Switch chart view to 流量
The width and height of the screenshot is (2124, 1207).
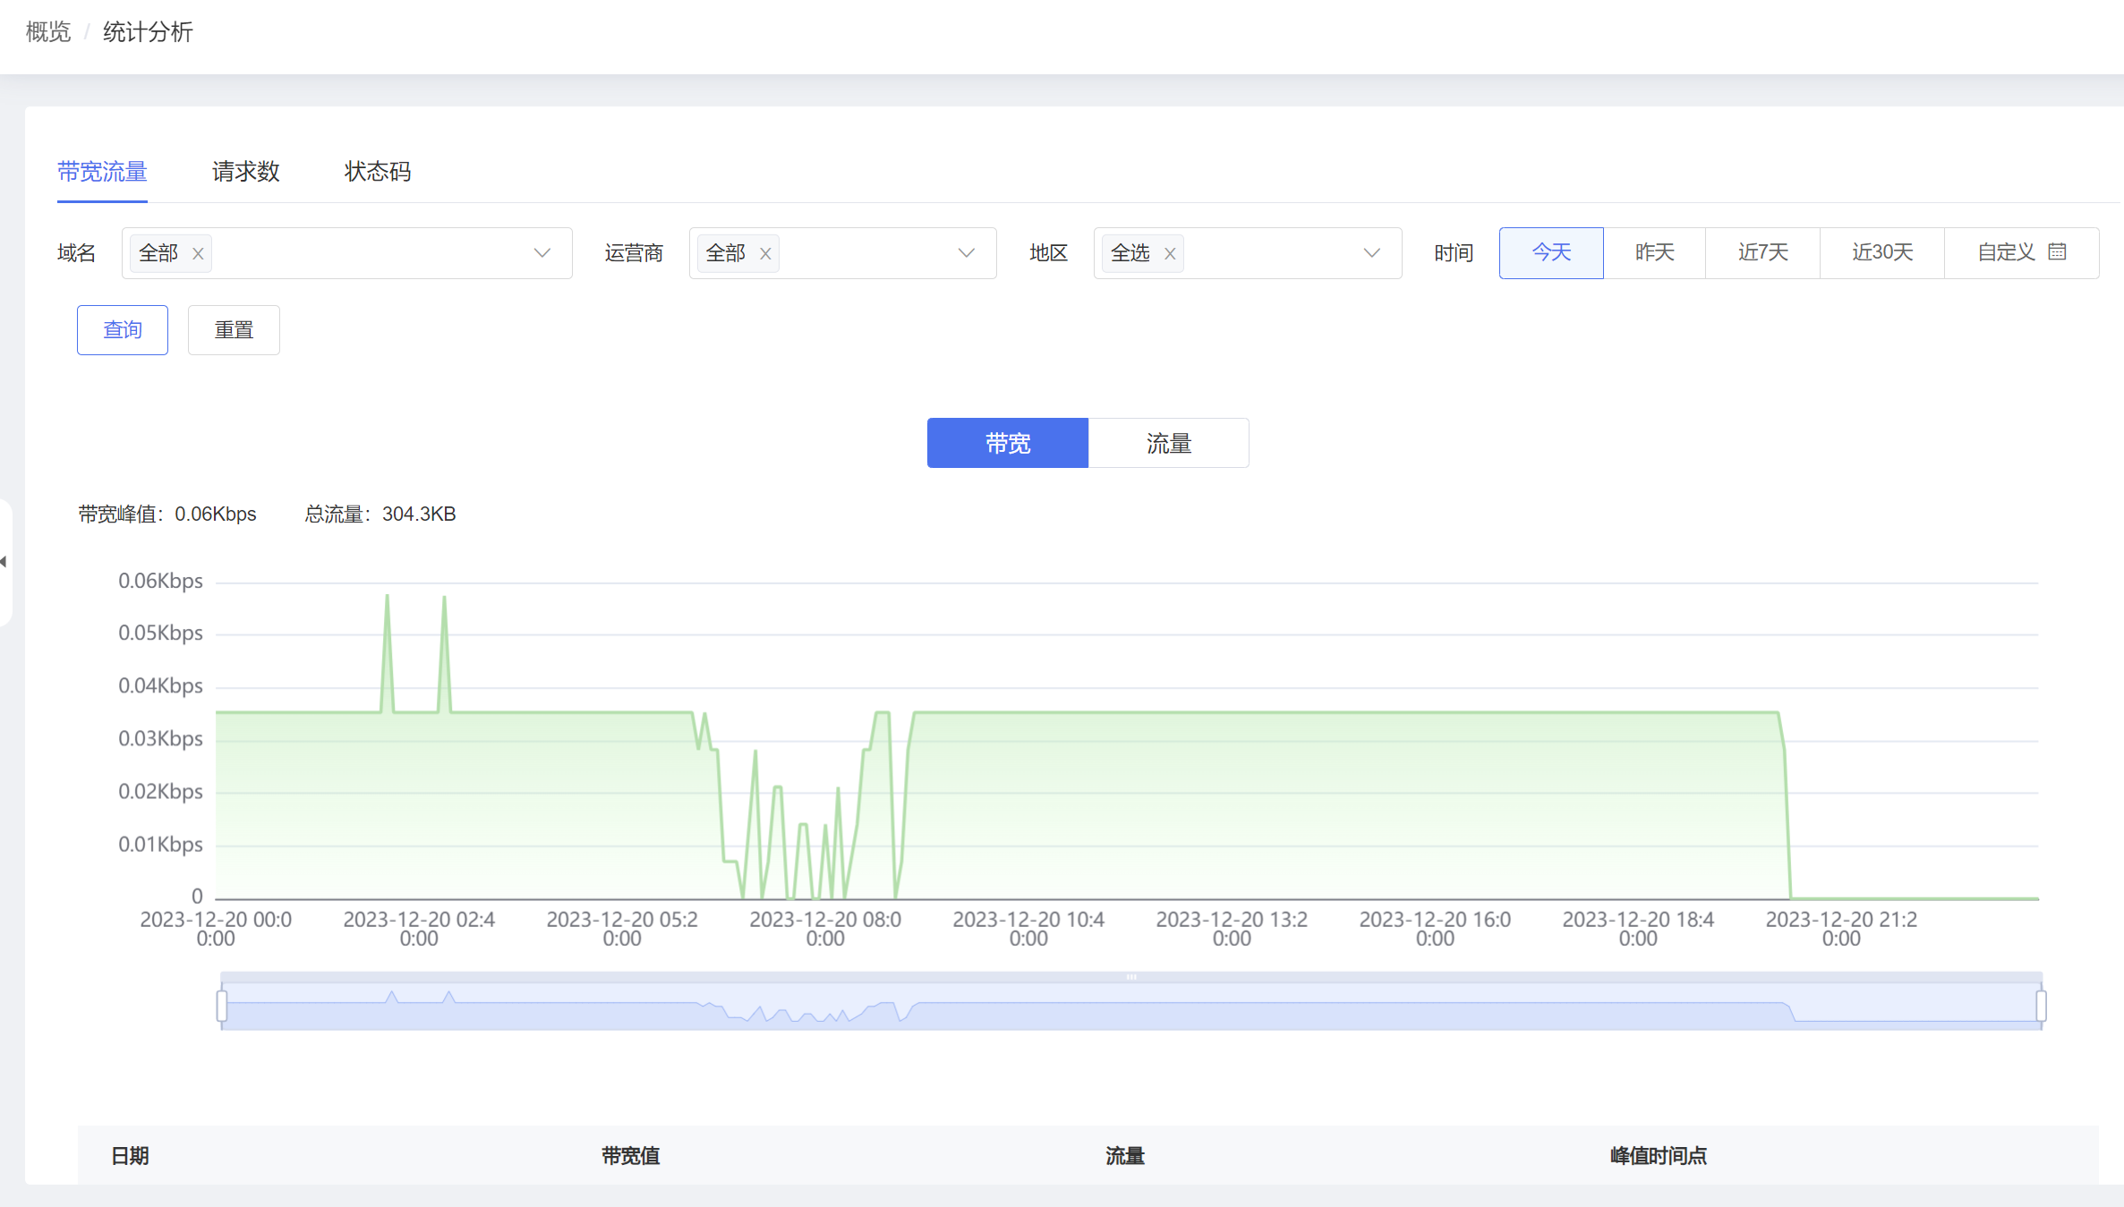(1168, 443)
